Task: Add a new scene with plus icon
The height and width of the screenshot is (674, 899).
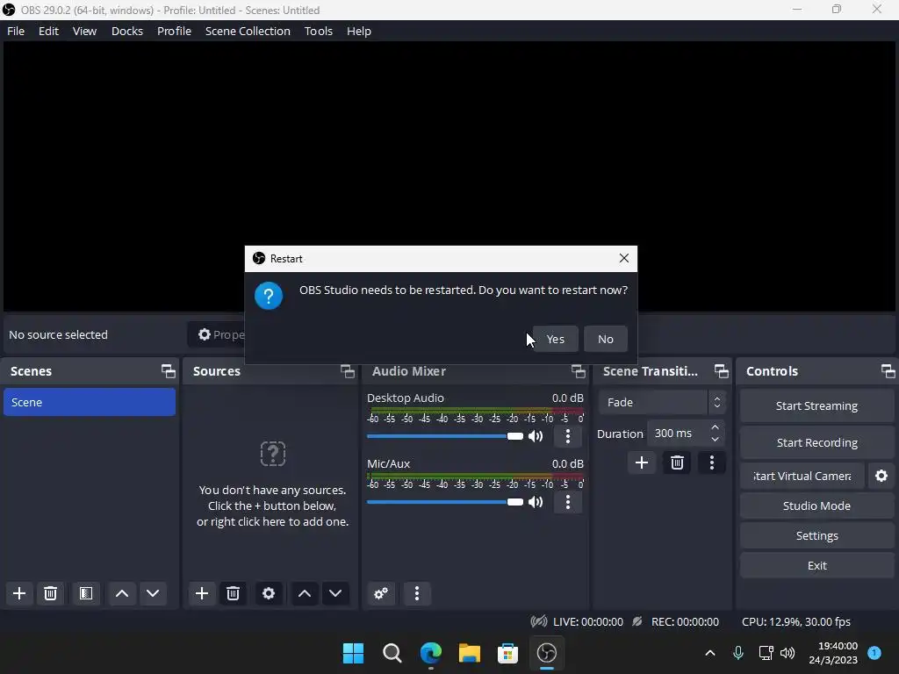Action: coord(19,593)
